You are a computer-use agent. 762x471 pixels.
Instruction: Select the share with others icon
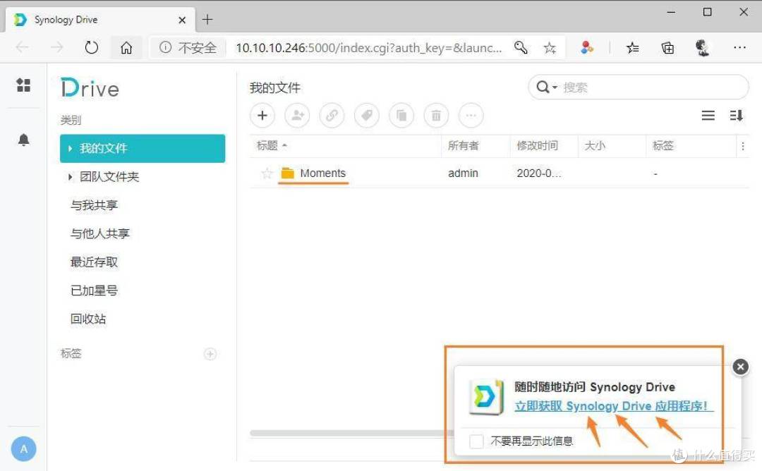coord(296,115)
